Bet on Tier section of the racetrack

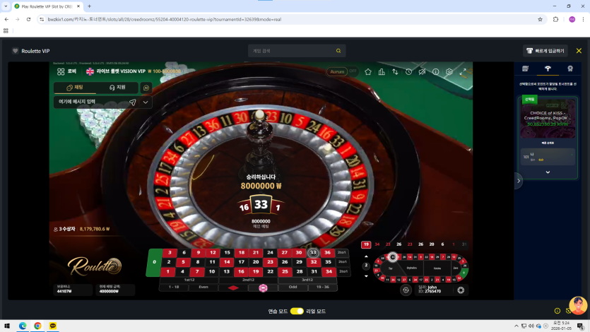[x=391, y=268]
